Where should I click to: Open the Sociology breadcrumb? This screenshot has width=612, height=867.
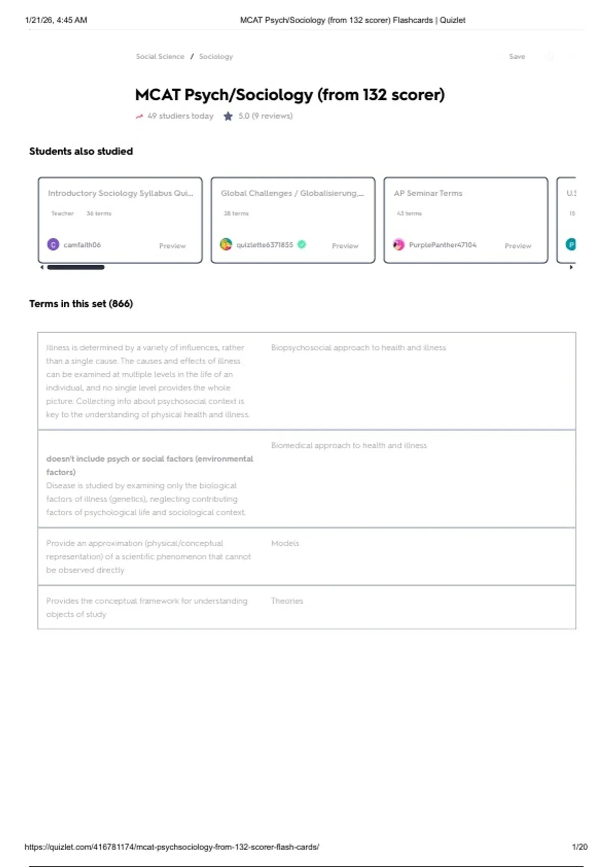216,57
